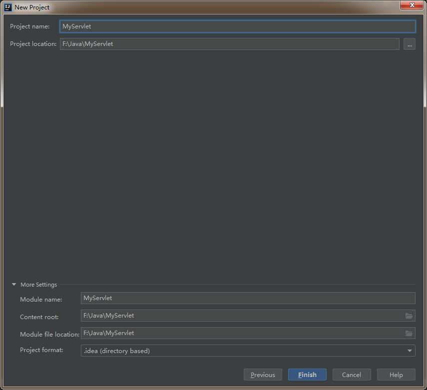This screenshot has height=390, width=427.
Task: Cancel the New Project dialog
Action: (x=352, y=375)
